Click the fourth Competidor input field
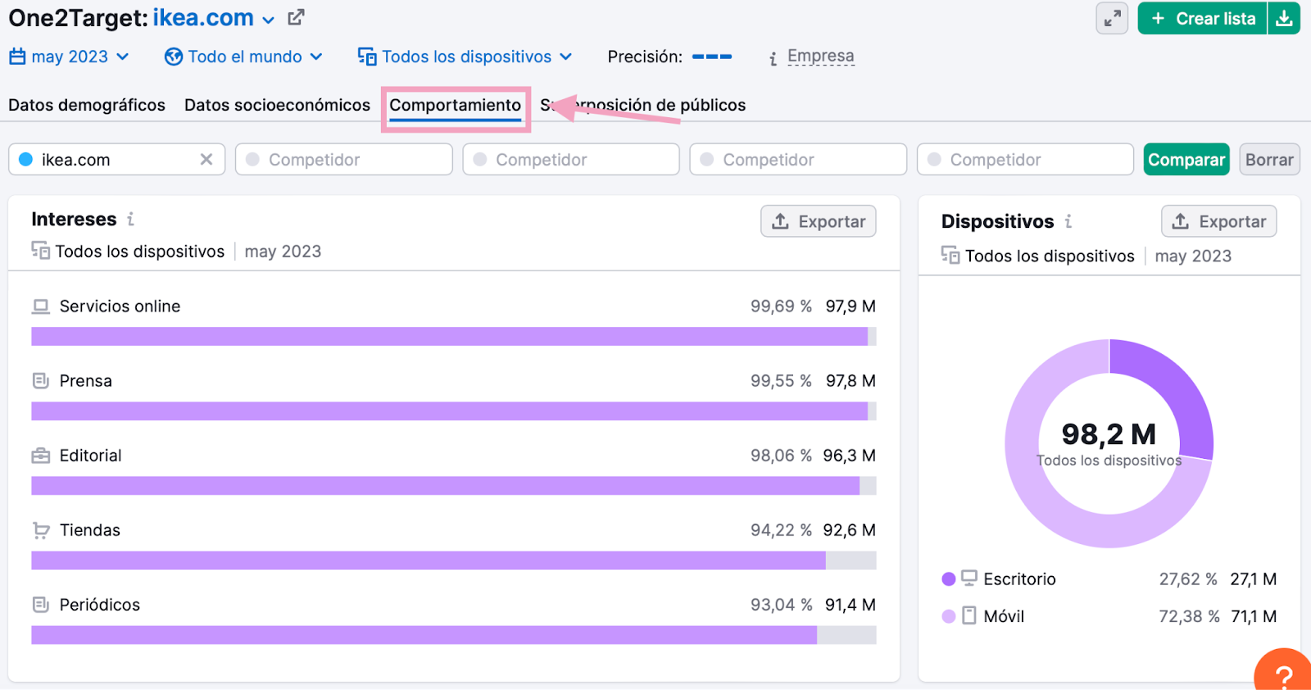 (x=1025, y=159)
